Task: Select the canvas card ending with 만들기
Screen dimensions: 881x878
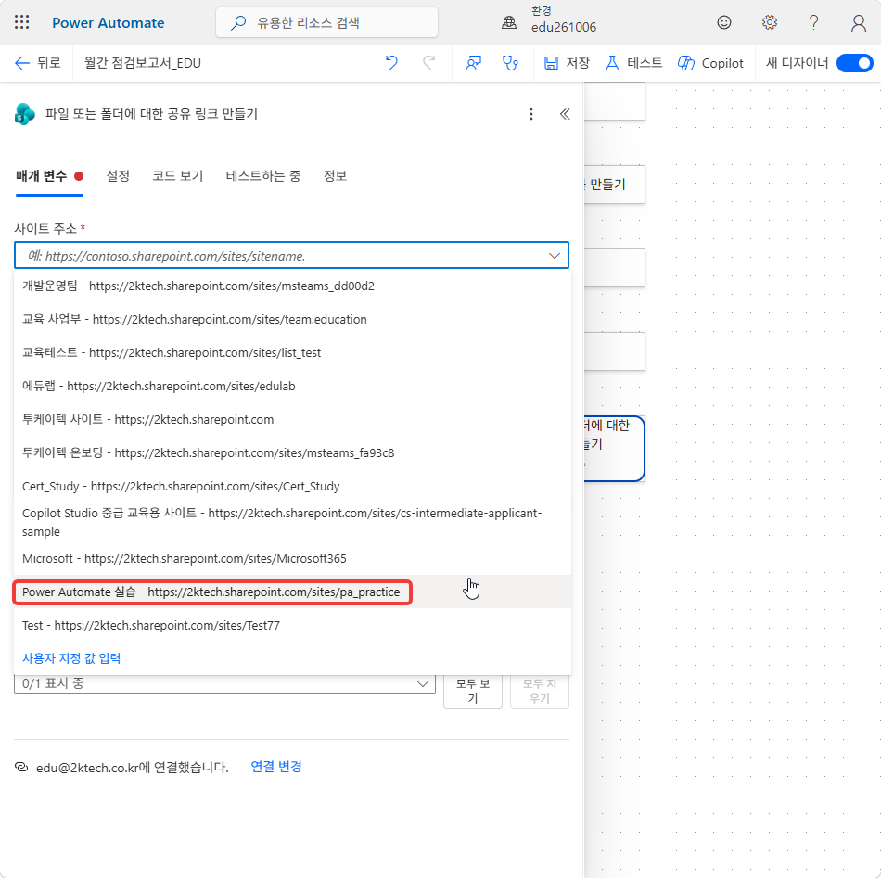Action: click(614, 185)
